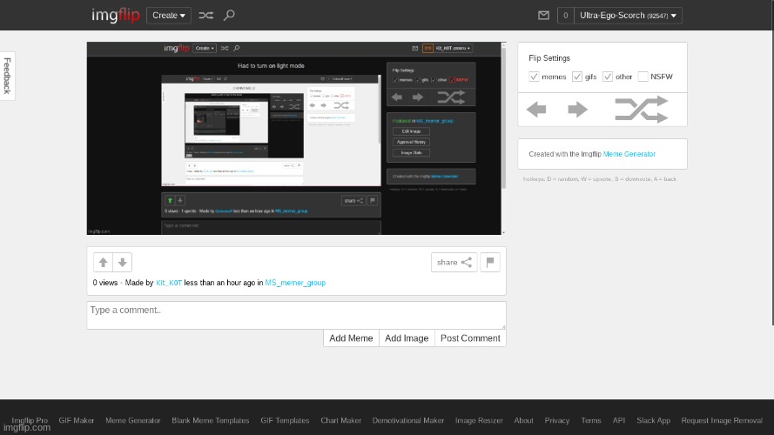Open Meme Generator in the footer

pos(133,420)
